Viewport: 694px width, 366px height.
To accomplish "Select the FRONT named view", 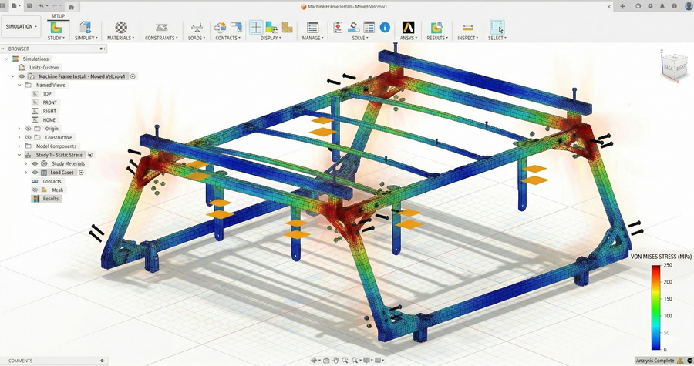I will click(49, 102).
